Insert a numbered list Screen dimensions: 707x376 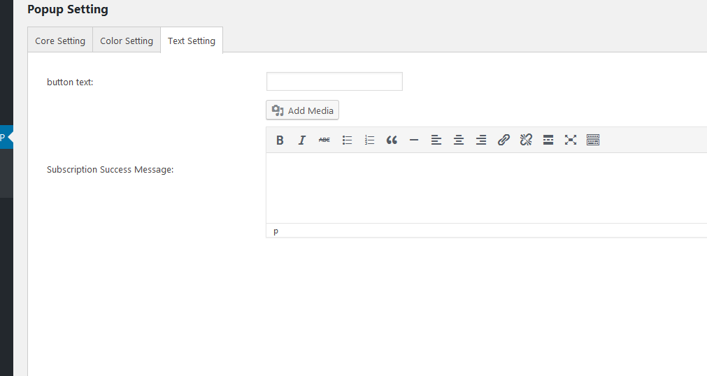(369, 140)
